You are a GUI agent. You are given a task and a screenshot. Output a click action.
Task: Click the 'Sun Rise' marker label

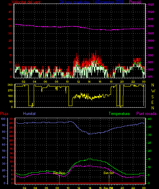coord(59,173)
